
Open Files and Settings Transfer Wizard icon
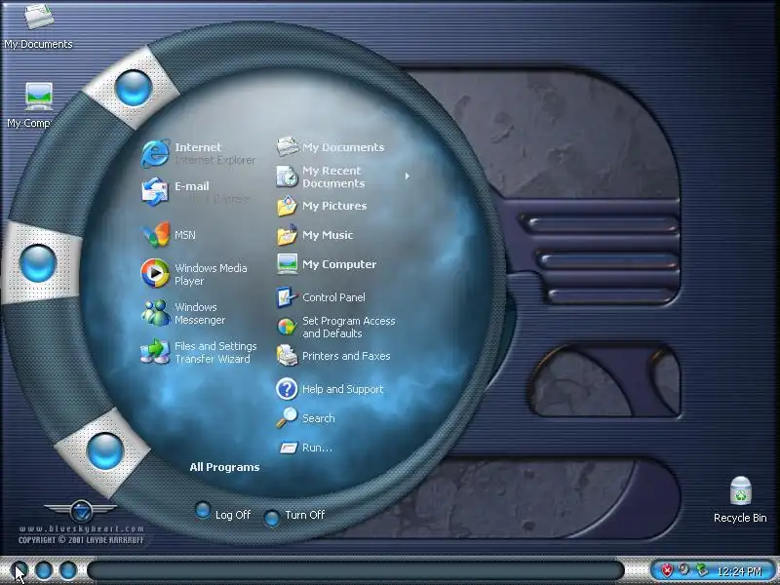click(x=155, y=352)
